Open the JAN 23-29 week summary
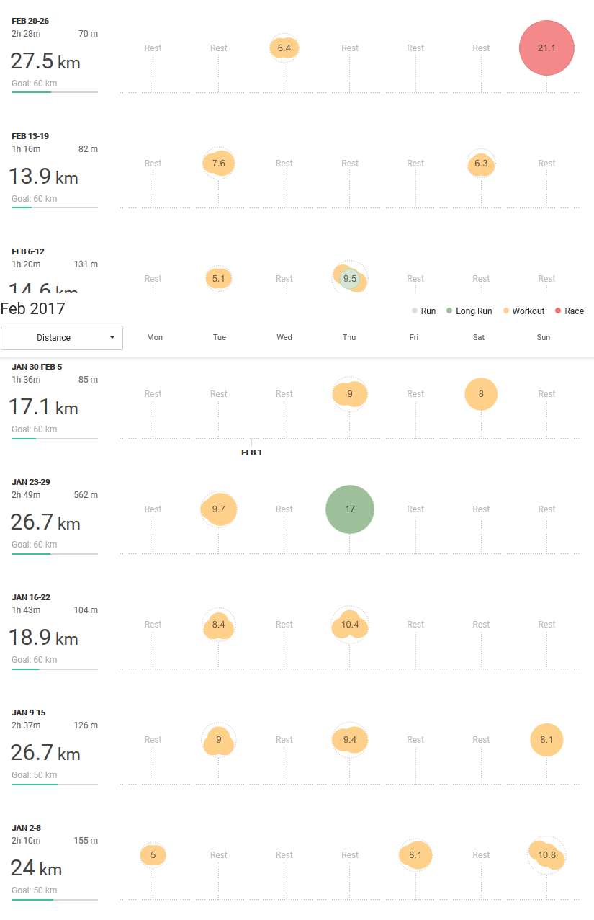This screenshot has width=594, height=920. pos(55,517)
